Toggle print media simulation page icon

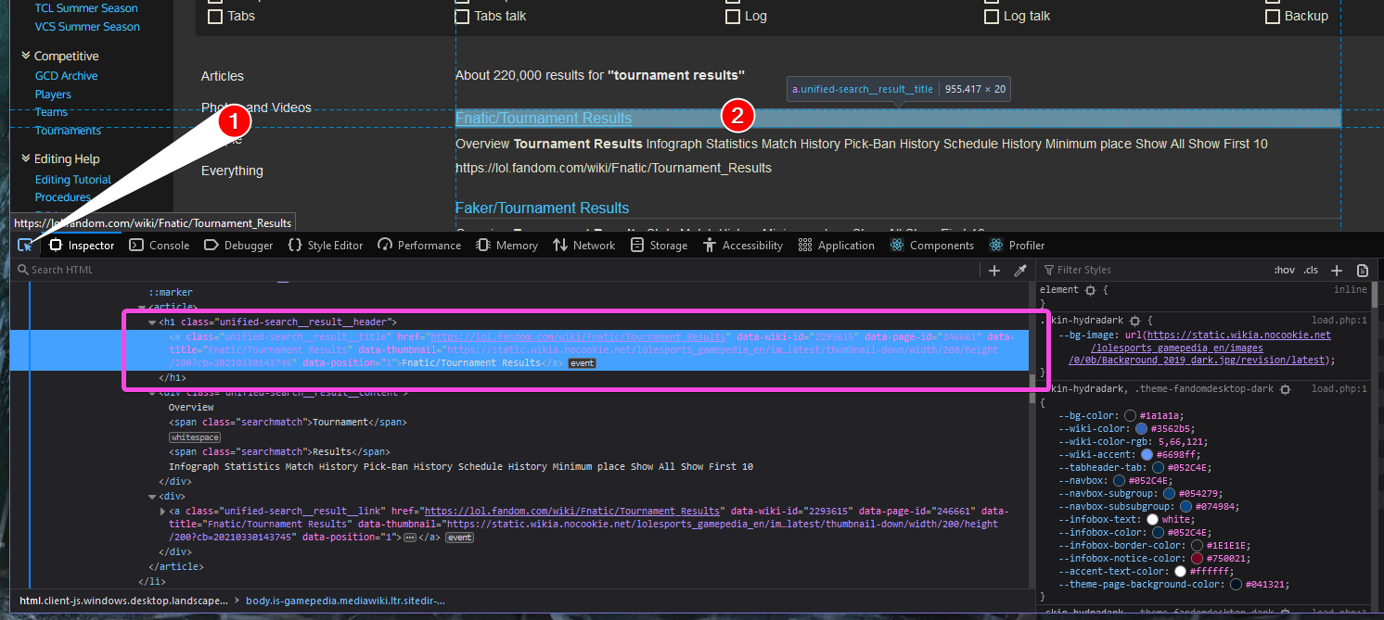pyautogui.click(x=1363, y=270)
